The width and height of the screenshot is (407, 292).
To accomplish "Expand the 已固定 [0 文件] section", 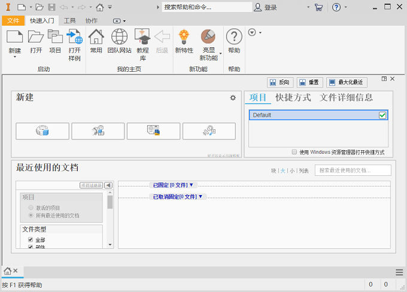I will 173,185.
